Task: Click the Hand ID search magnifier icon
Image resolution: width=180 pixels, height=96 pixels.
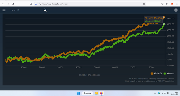Action: coord(45,10)
